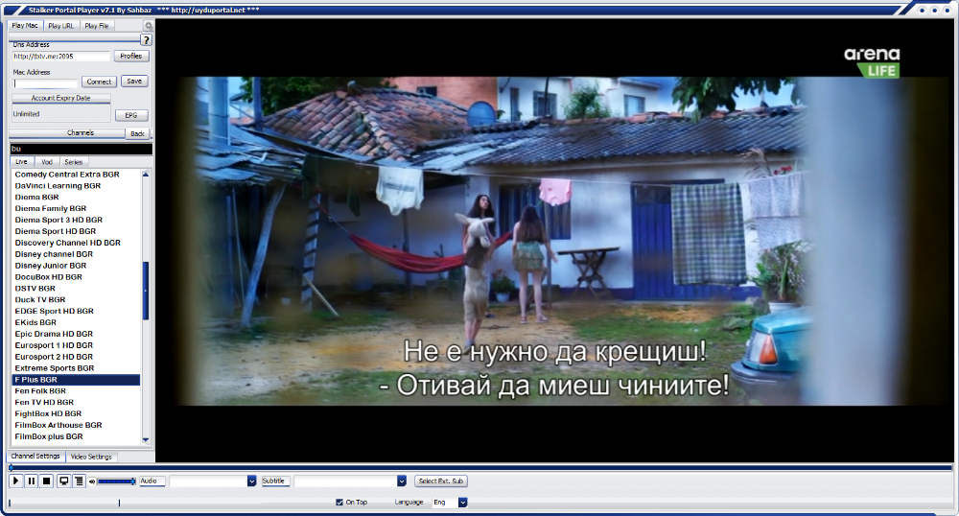Click the Back button beside Channels

pos(137,133)
